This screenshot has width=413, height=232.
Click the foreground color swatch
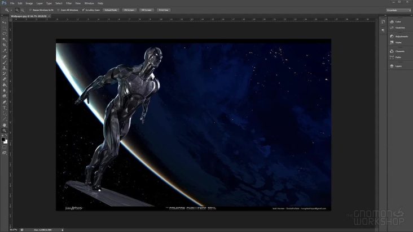pyautogui.click(x=3, y=139)
